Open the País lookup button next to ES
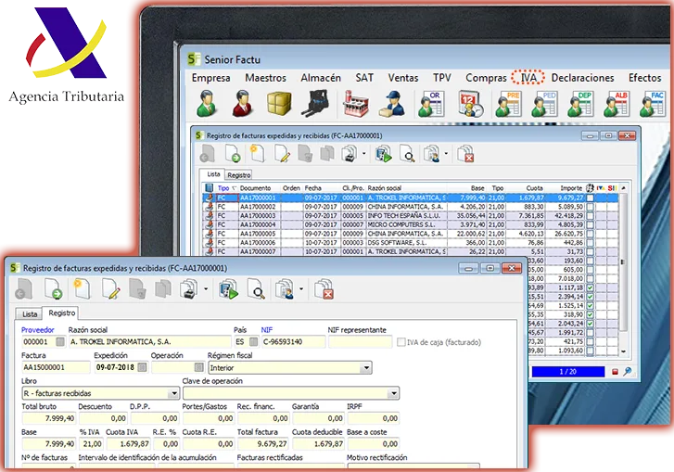 (x=254, y=342)
